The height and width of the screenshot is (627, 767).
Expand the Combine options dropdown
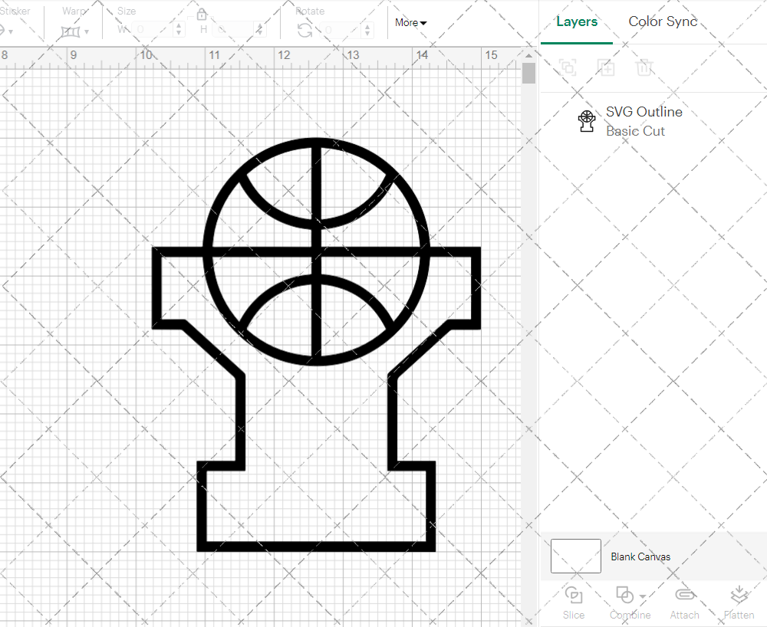(642, 596)
